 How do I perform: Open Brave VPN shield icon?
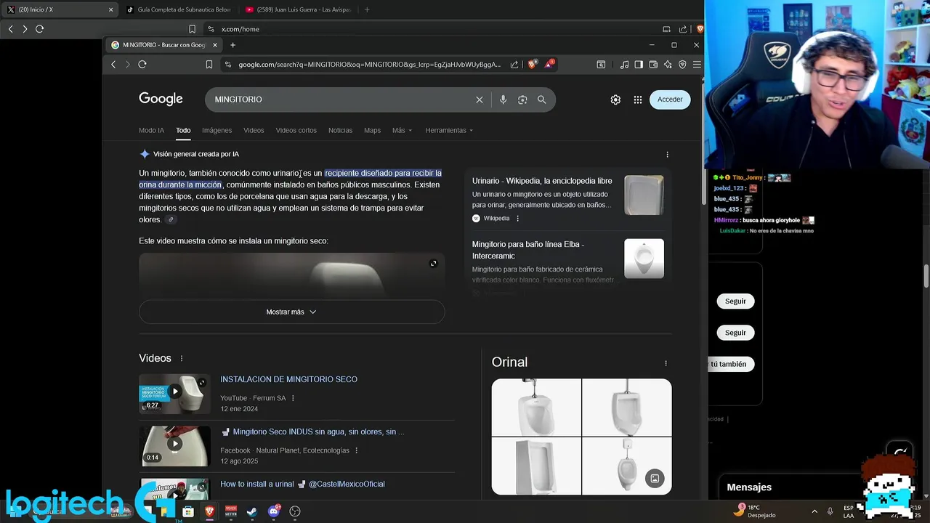tap(682, 65)
